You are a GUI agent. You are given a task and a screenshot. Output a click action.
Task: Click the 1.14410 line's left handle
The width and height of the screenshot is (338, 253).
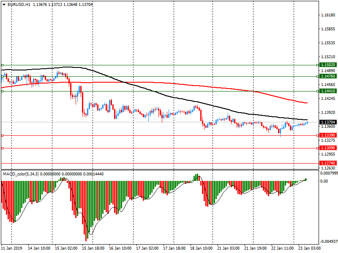(3, 91)
